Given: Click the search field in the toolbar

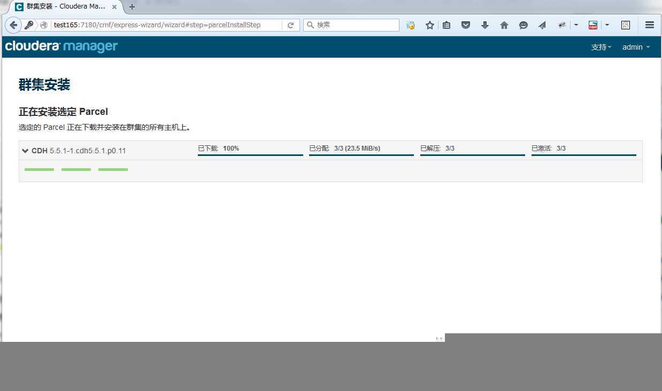Looking at the screenshot, I should coord(351,25).
